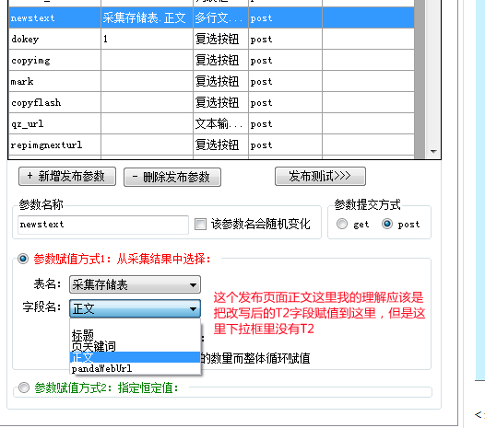Click the 删除发布参数 button
Viewport: 485px width, 428px height.
172,177
